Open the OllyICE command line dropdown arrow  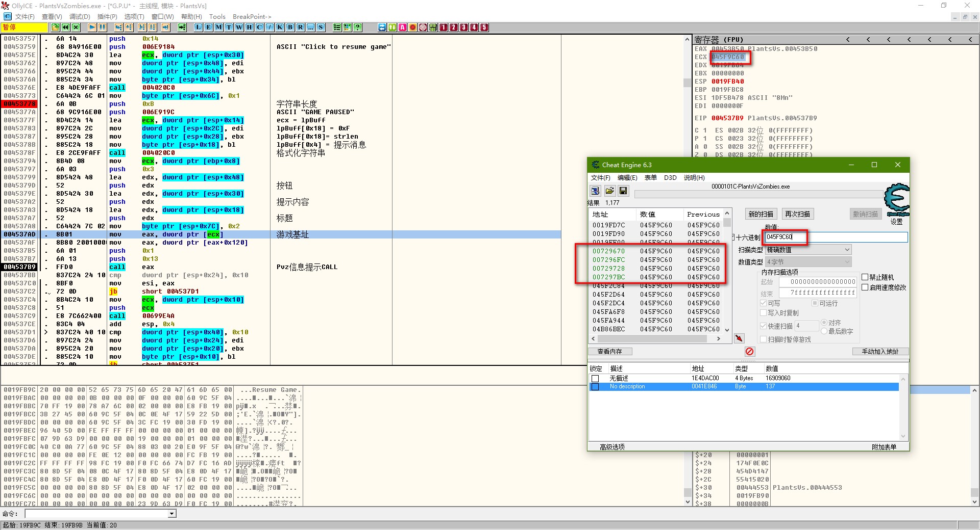pyautogui.click(x=173, y=514)
